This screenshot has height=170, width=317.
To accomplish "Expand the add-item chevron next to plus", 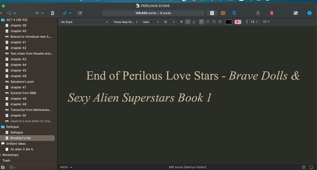I will coord(42,13).
